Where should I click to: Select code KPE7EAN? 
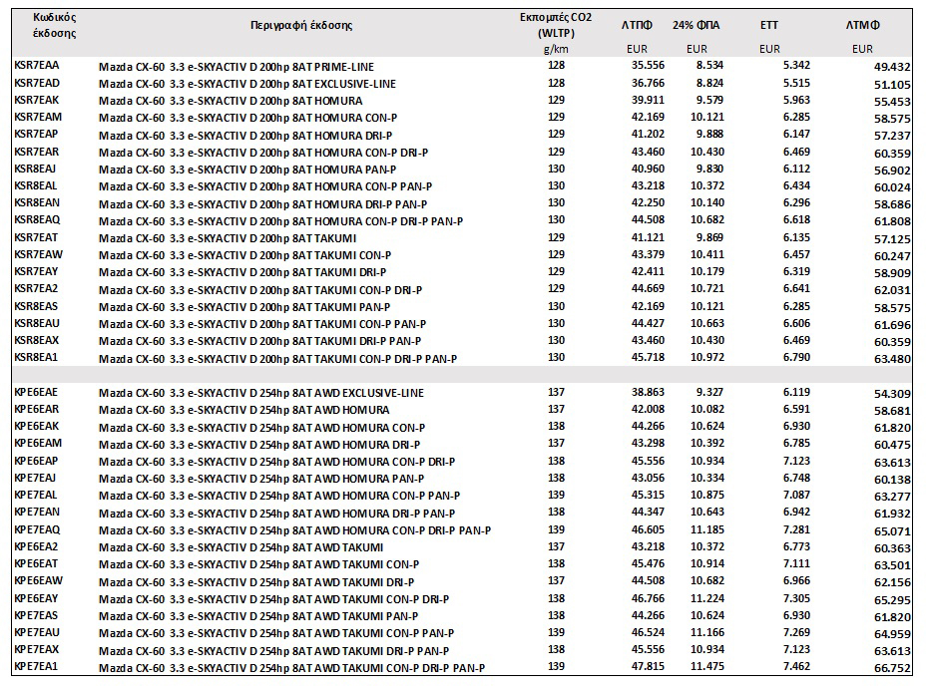(37, 512)
